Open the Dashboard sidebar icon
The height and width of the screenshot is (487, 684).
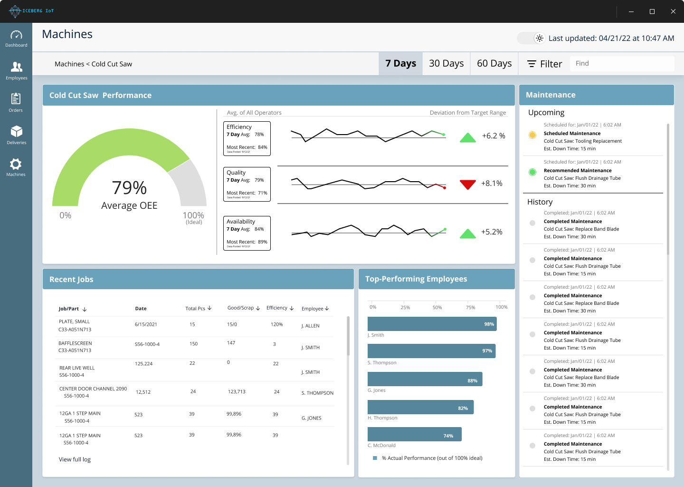tap(16, 35)
